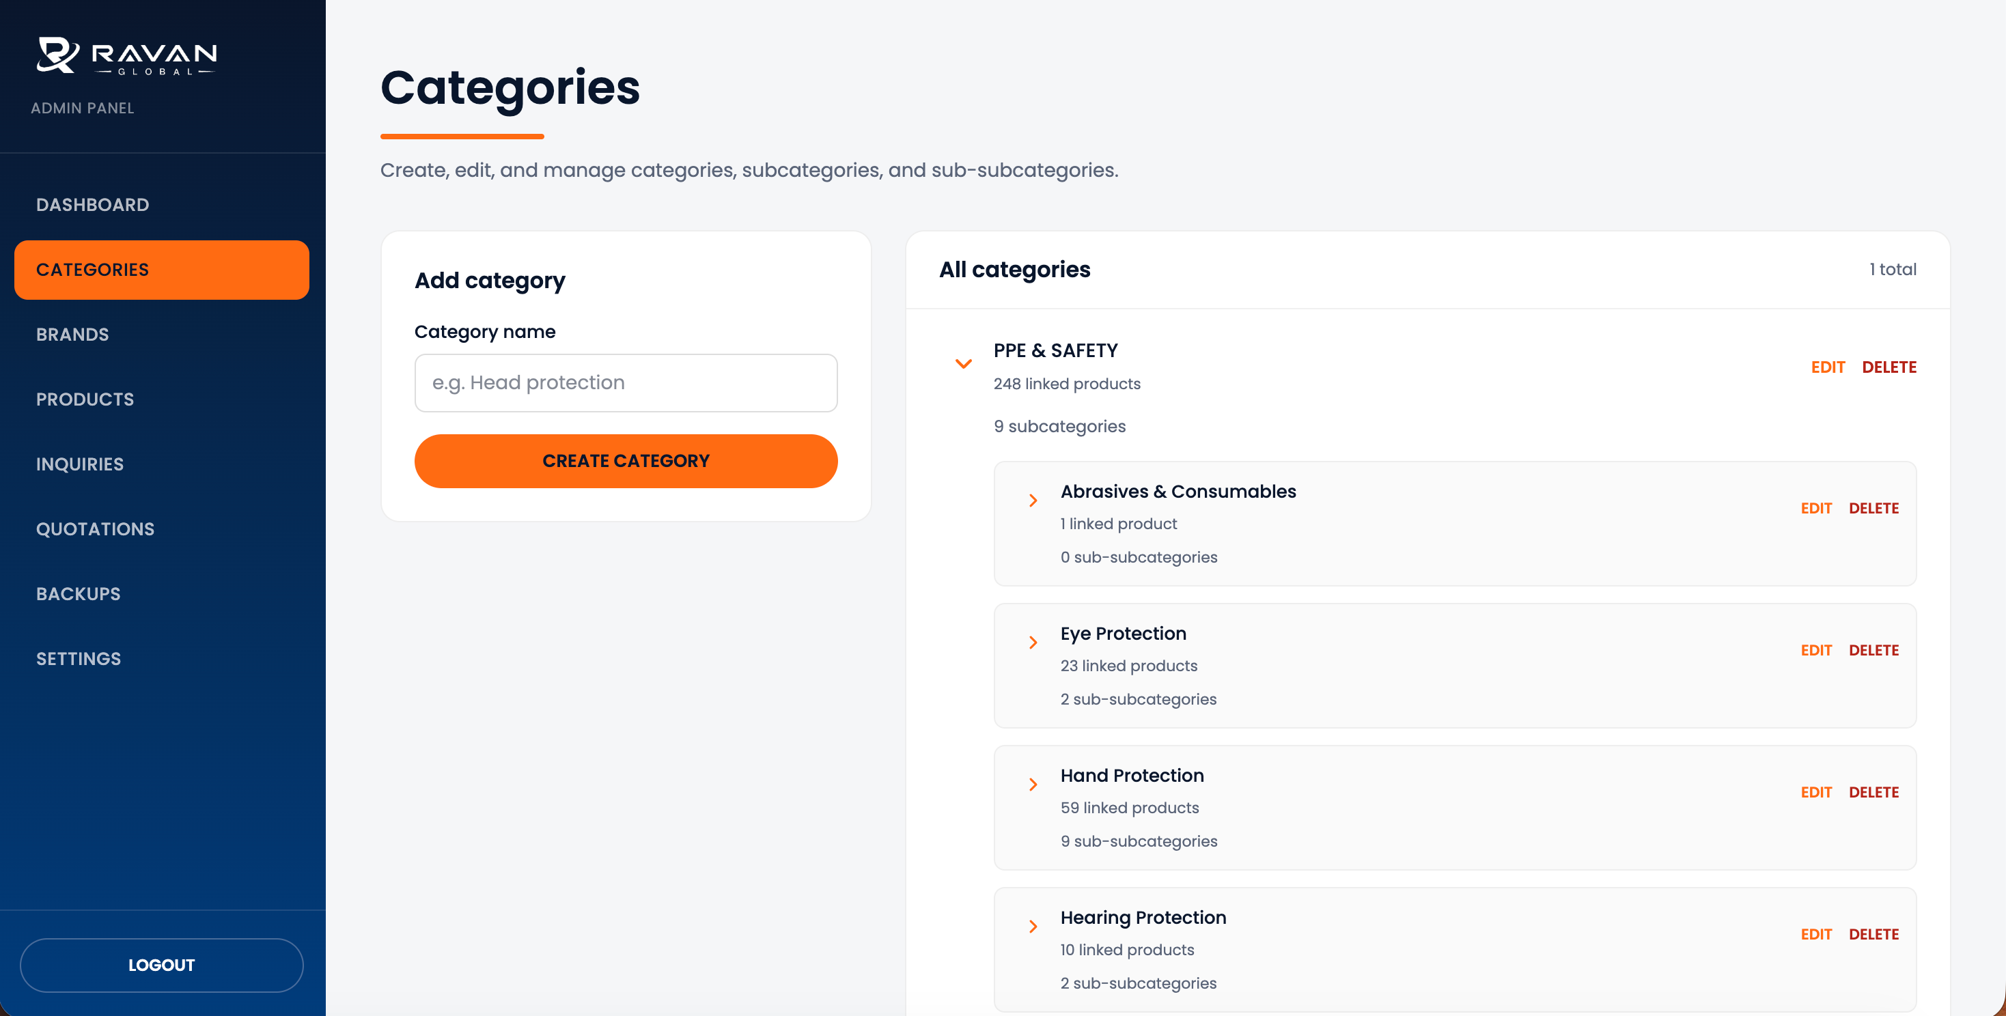
Task: Focus the Category name input field
Action: click(x=626, y=383)
